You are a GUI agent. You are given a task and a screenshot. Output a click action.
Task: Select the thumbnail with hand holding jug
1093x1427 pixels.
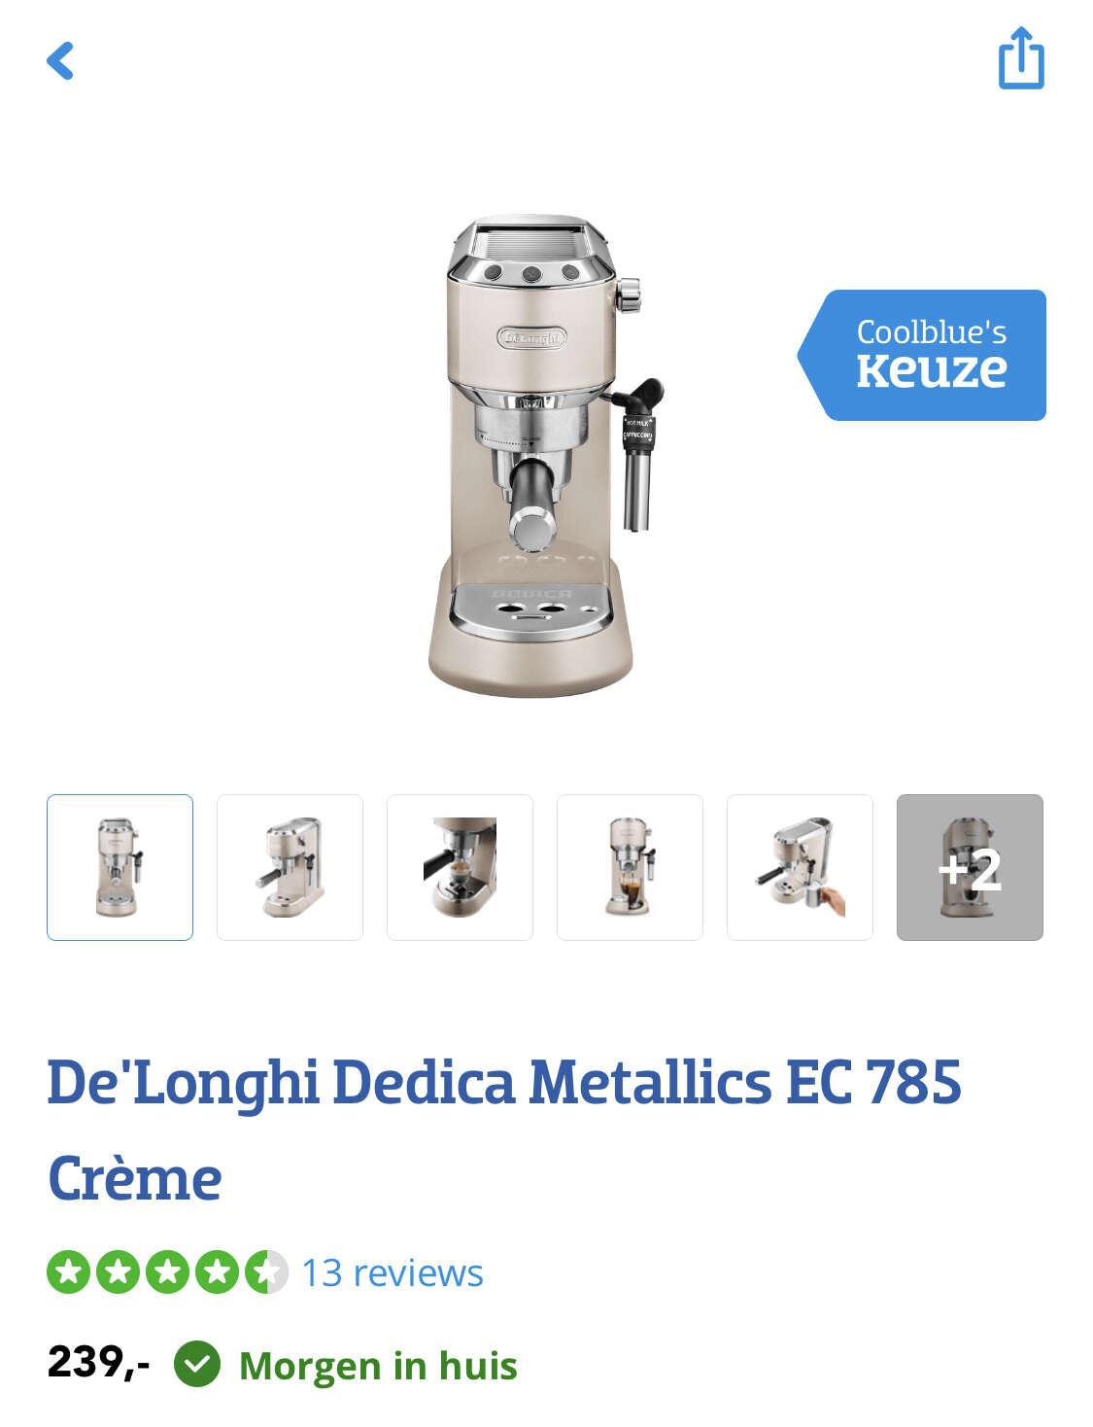click(800, 867)
